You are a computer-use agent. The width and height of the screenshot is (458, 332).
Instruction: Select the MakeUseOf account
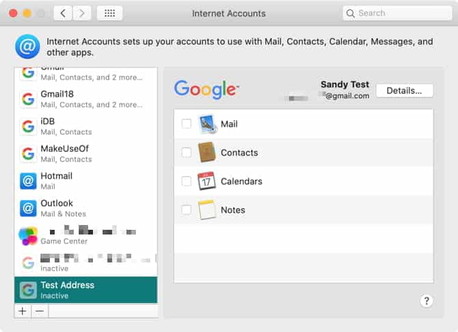pos(86,153)
